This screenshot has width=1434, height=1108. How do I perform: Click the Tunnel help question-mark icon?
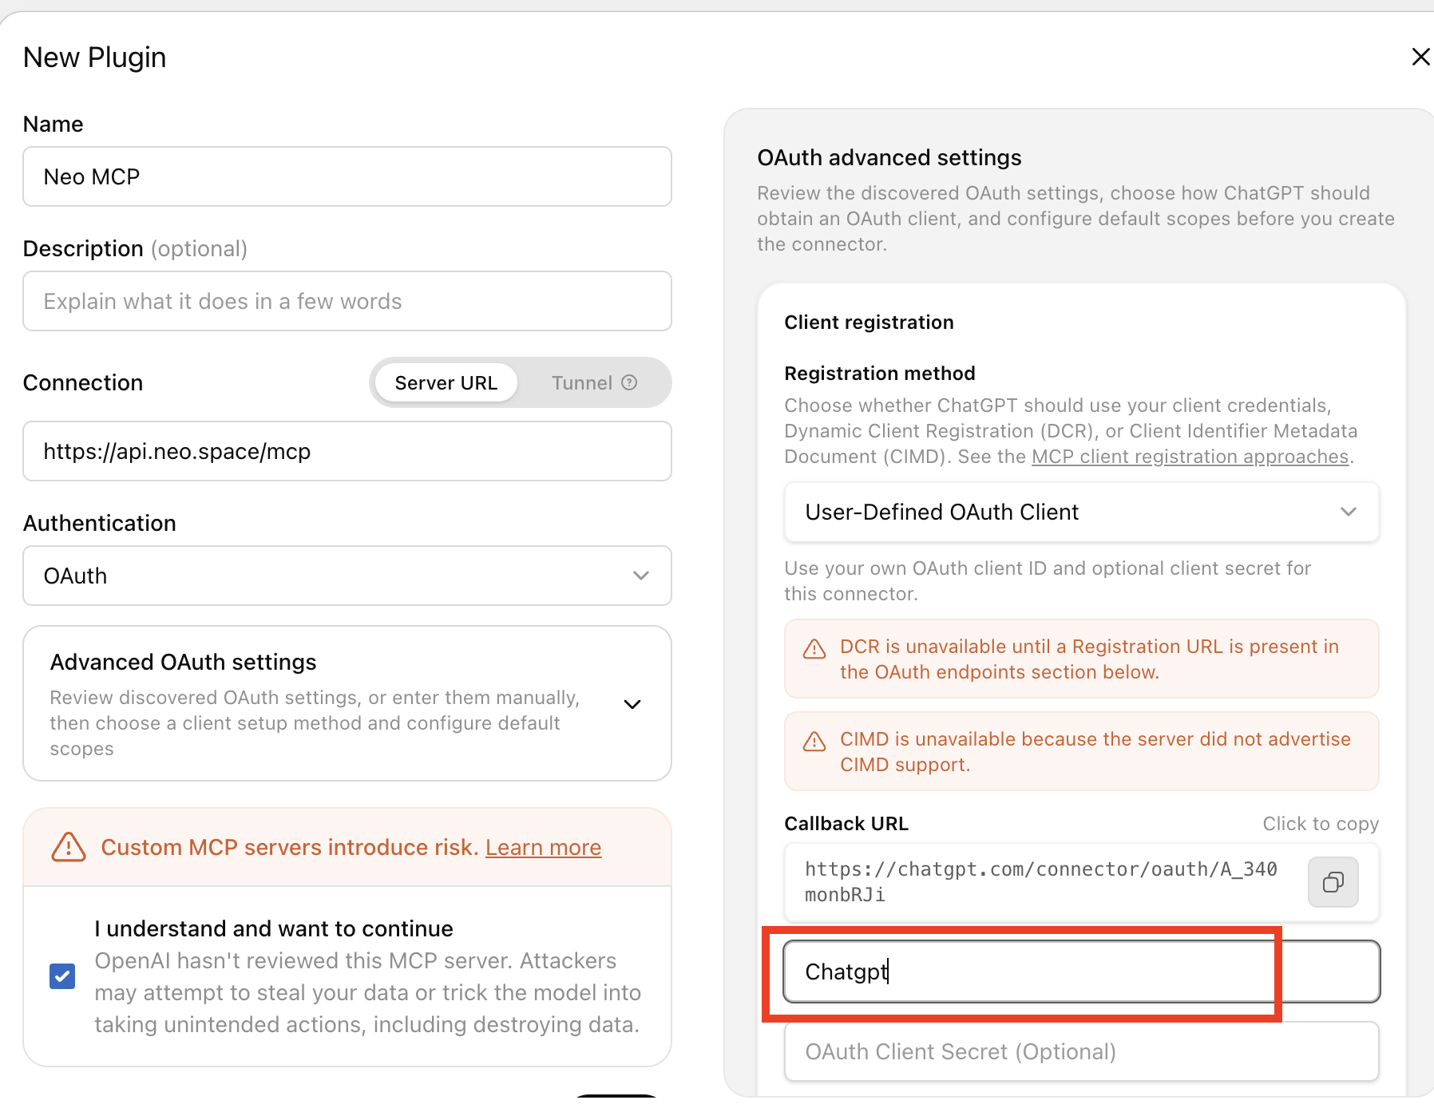(629, 382)
